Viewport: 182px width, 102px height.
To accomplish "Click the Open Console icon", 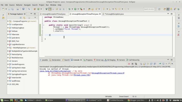I will click(x=169, y=64).
